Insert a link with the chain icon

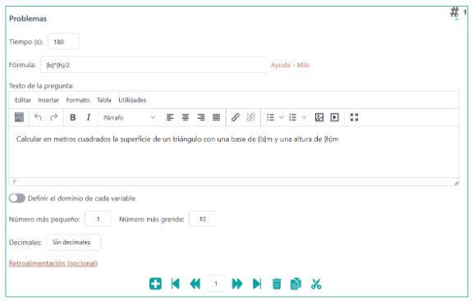click(x=236, y=117)
